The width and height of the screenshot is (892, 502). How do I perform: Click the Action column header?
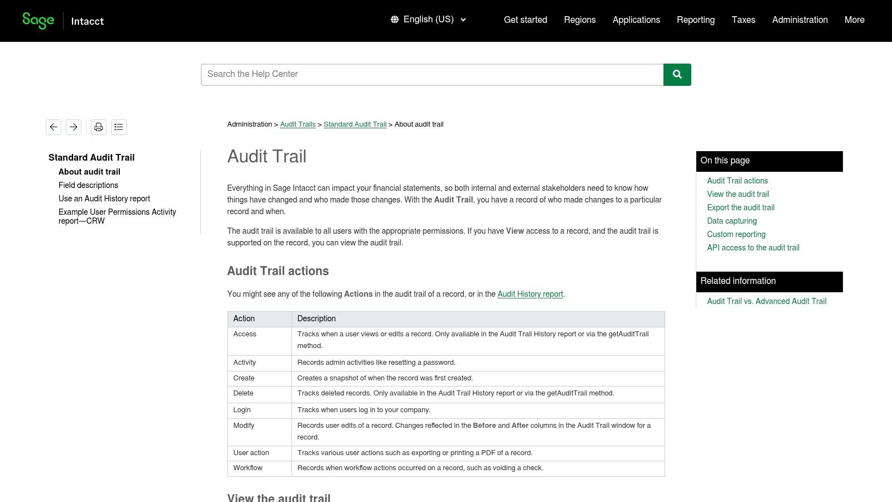(260, 318)
